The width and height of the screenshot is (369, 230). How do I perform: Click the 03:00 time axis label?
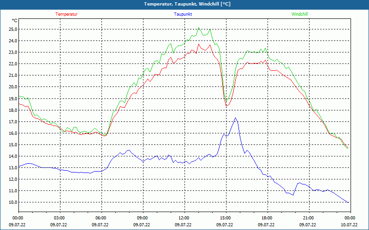[59, 218]
